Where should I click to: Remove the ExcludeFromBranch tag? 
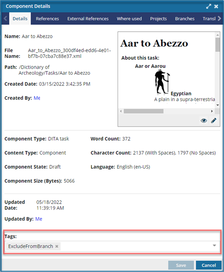click(56, 246)
